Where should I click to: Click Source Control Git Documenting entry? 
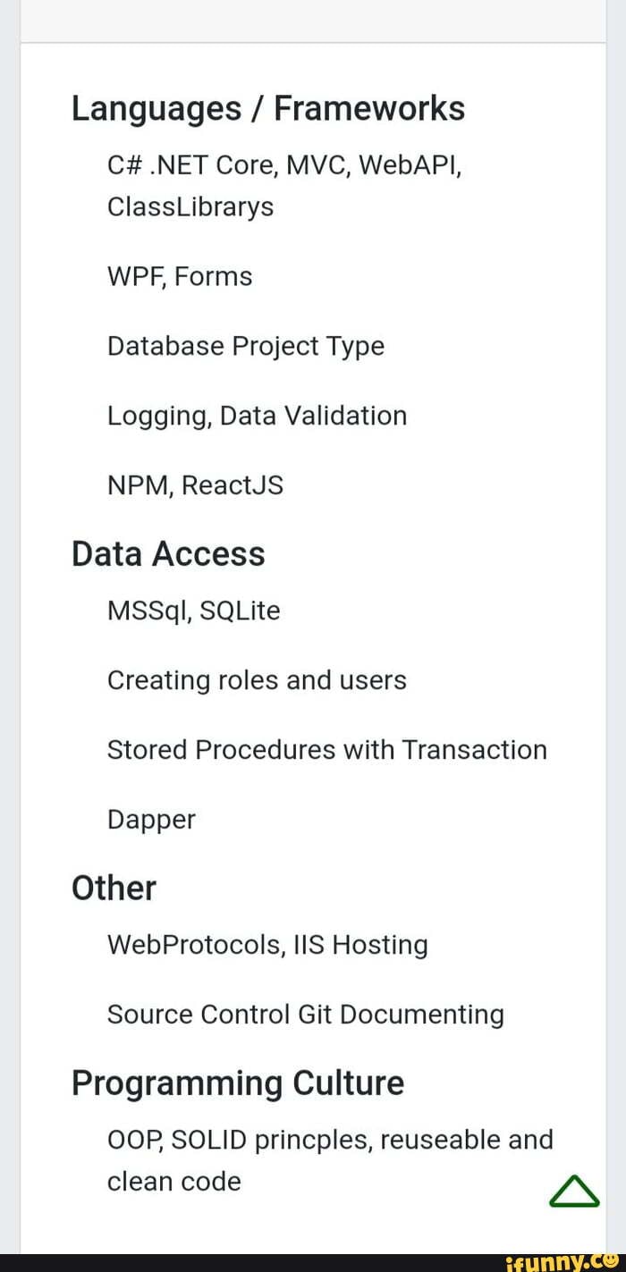pos(305,1015)
